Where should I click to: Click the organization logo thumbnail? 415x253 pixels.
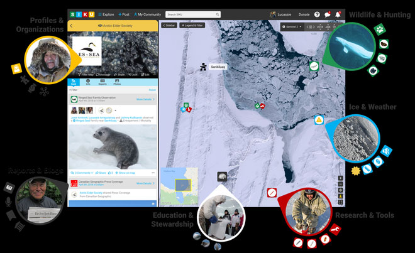tap(87, 51)
